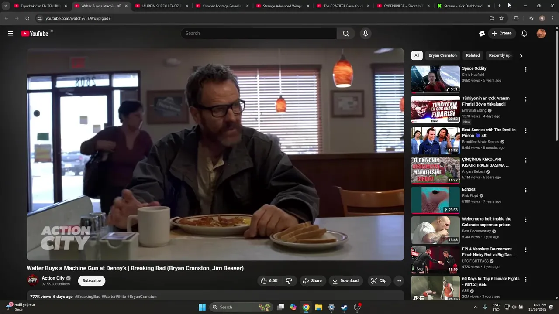Open Action City channel avatar
This screenshot has width=559, height=314.
click(x=33, y=280)
